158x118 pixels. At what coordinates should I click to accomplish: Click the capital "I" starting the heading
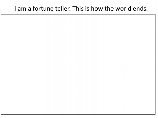coord(15,9)
